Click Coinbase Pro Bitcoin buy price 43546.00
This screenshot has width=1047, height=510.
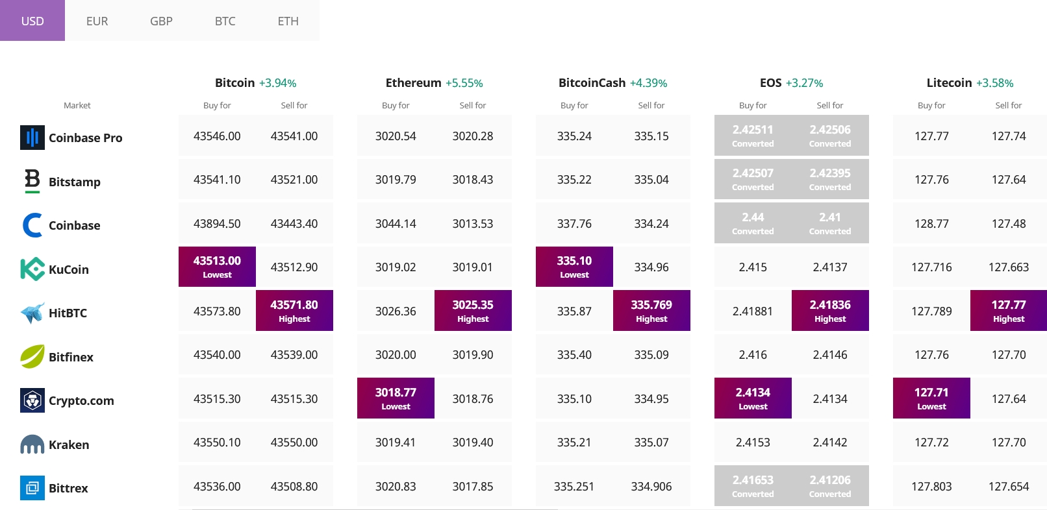coord(217,136)
